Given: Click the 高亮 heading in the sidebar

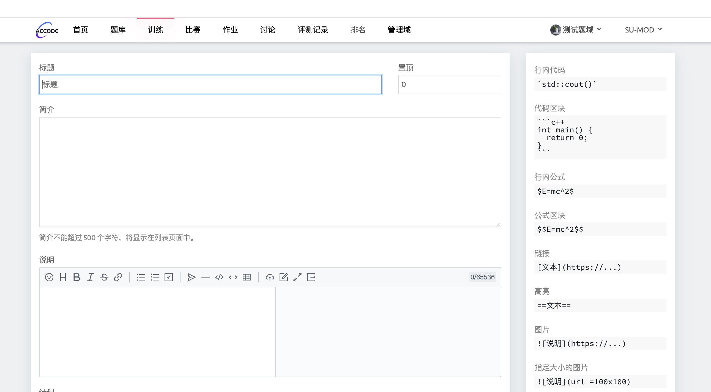Looking at the screenshot, I should (542, 291).
